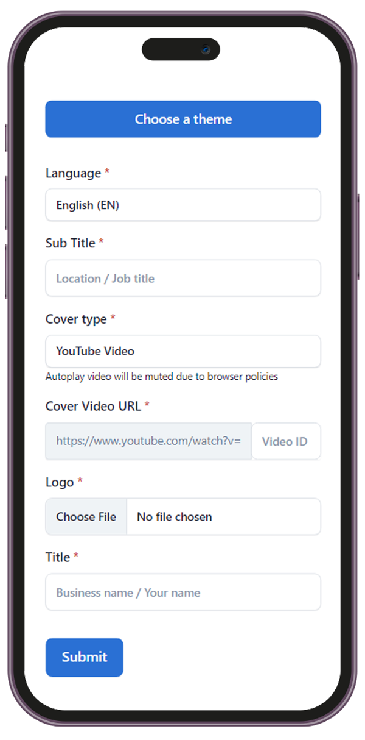Click the phone's right-side power button

tap(358, 237)
